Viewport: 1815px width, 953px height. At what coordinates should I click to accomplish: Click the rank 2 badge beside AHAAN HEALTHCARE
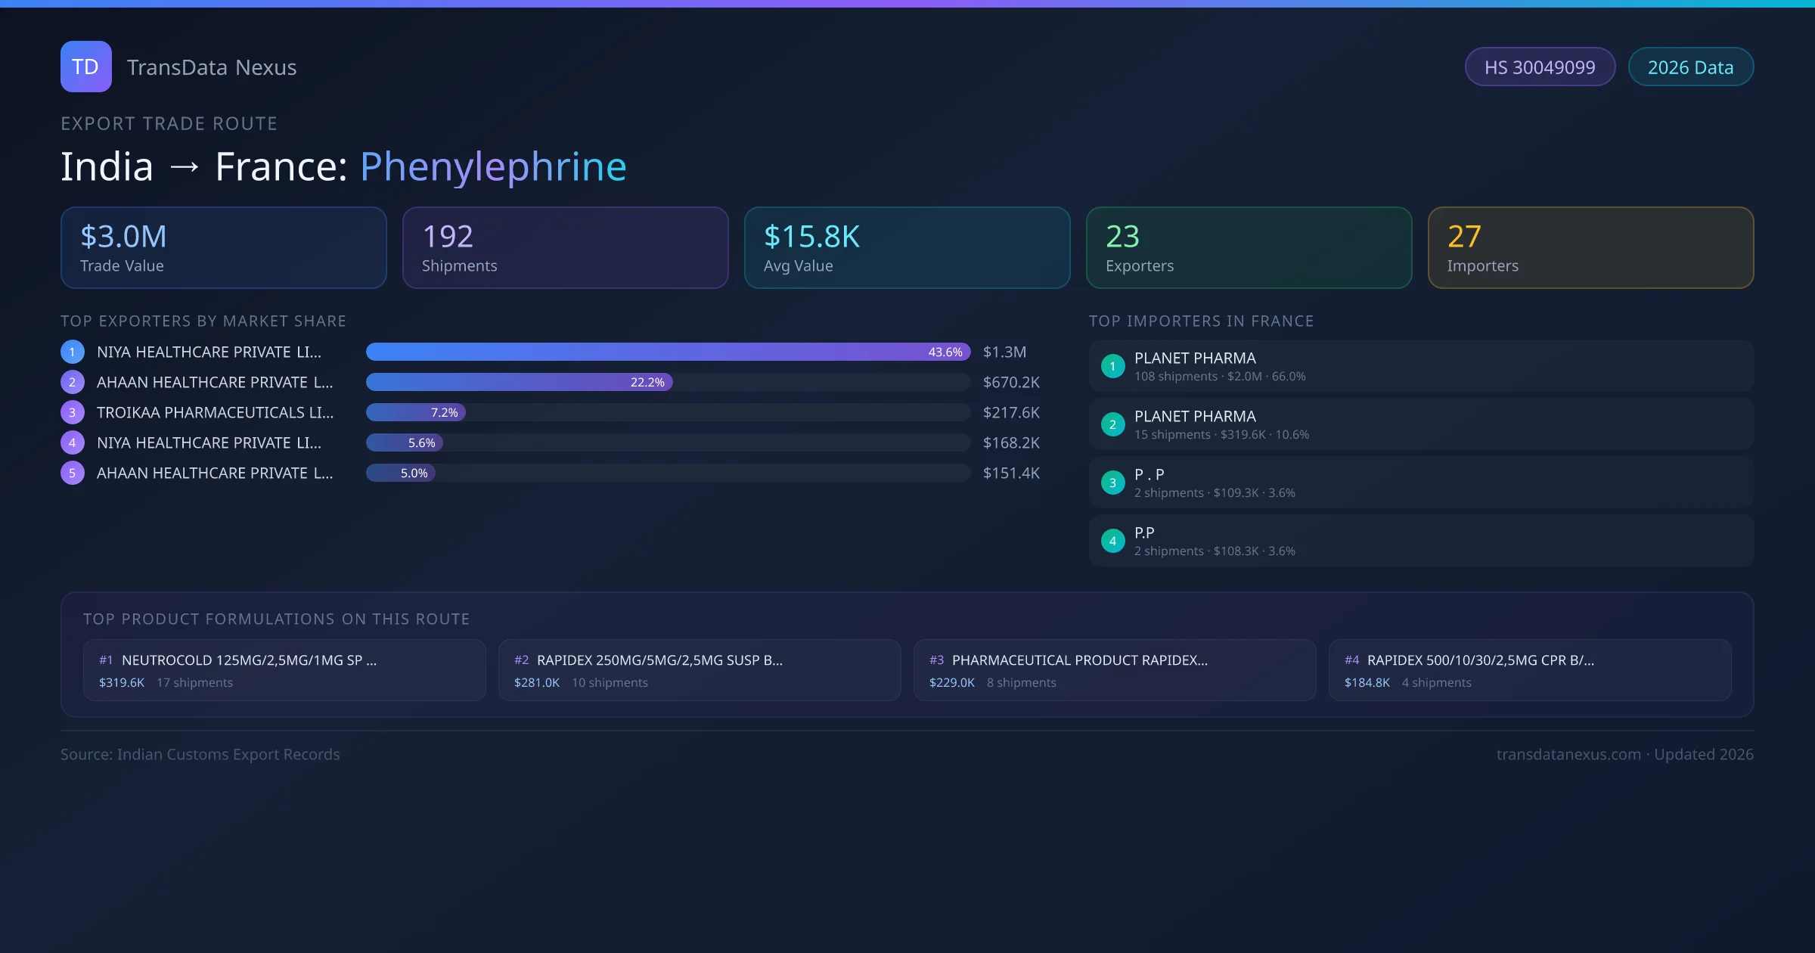click(x=72, y=382)
